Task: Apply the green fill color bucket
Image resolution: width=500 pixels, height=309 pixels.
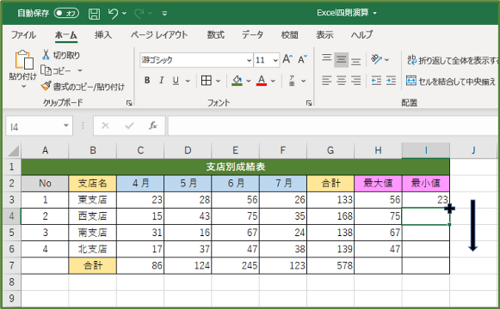Action: (237, 81)
